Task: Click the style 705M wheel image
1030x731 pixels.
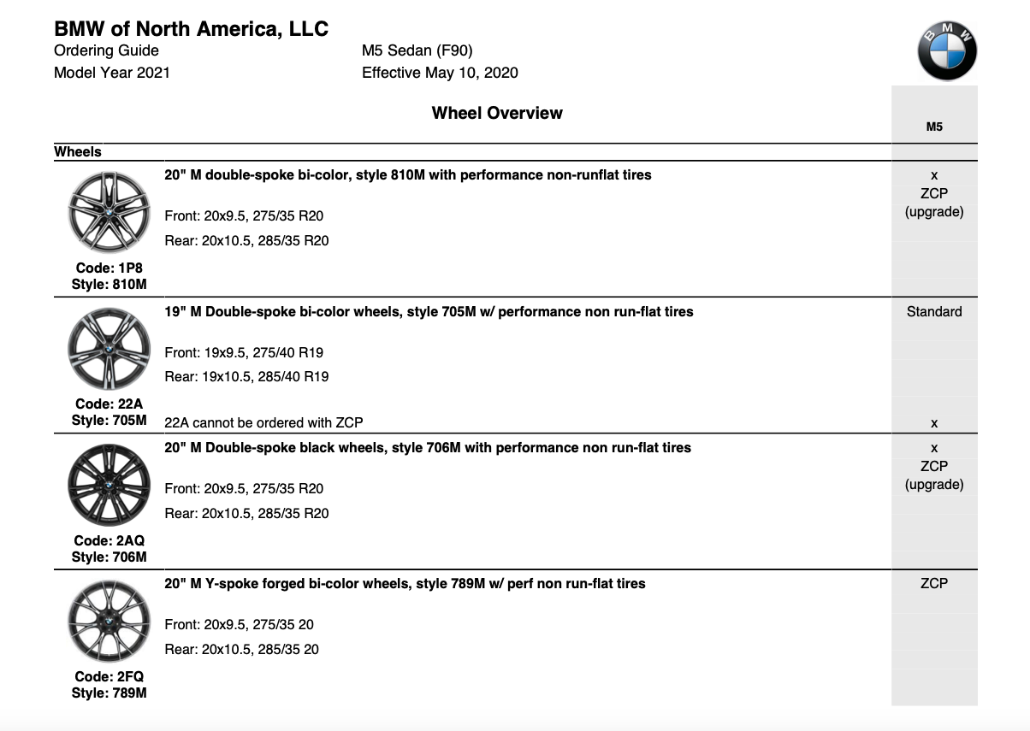Action: (109, 349)
